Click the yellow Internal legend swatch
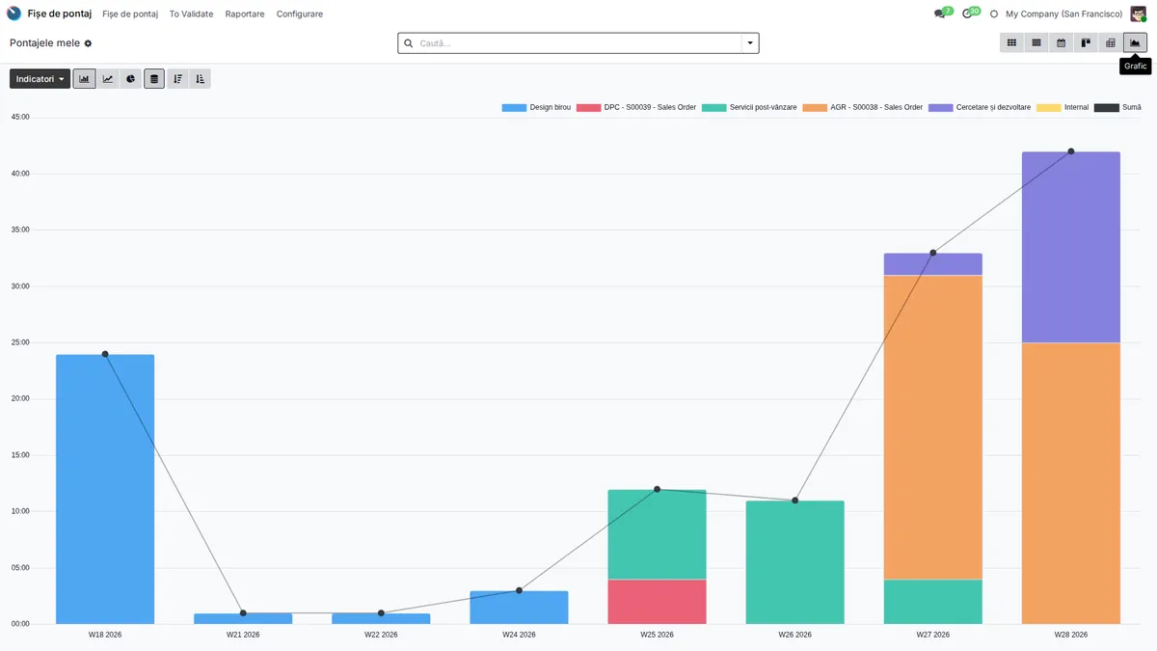Viewport: 1157px width, 651px height. tap(1049, 107)
